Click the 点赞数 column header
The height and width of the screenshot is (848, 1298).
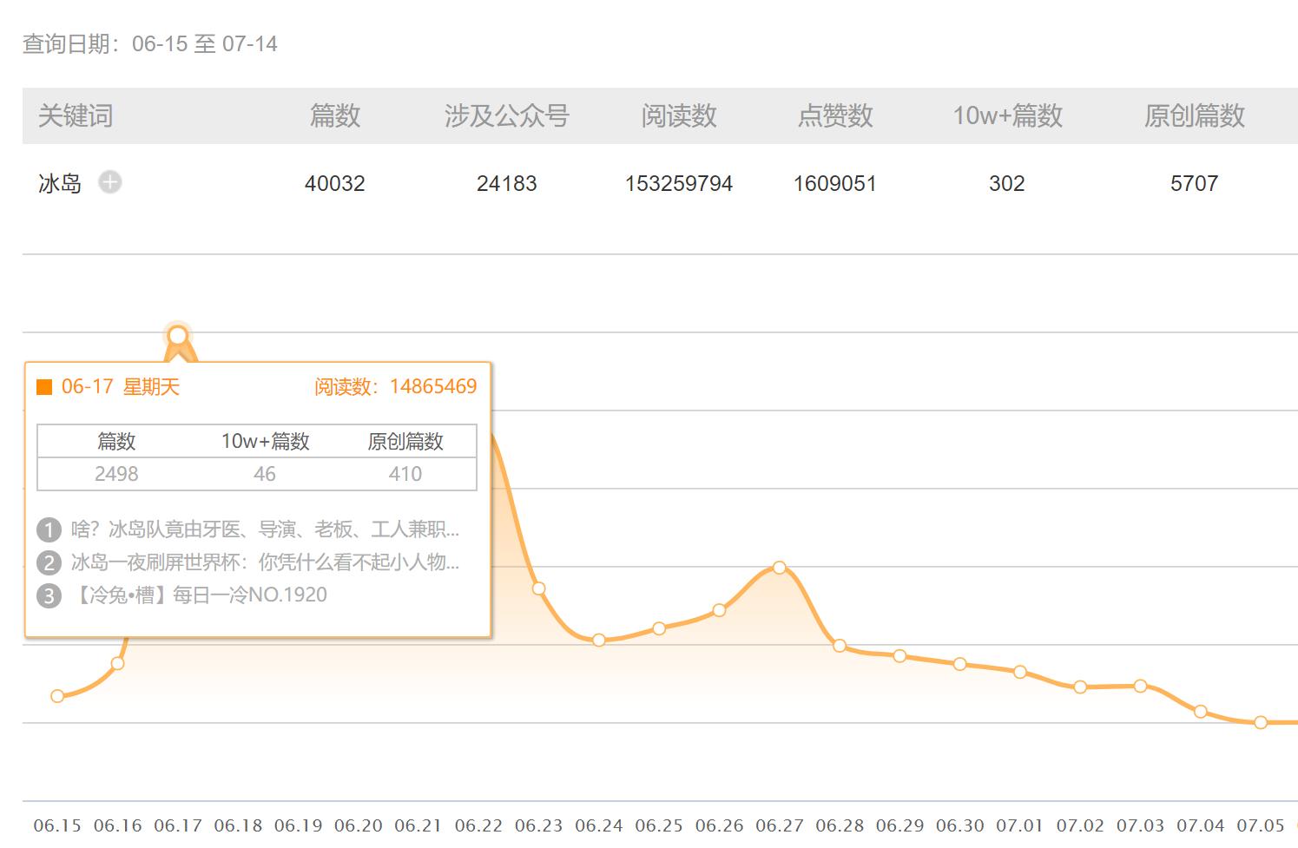835,115
